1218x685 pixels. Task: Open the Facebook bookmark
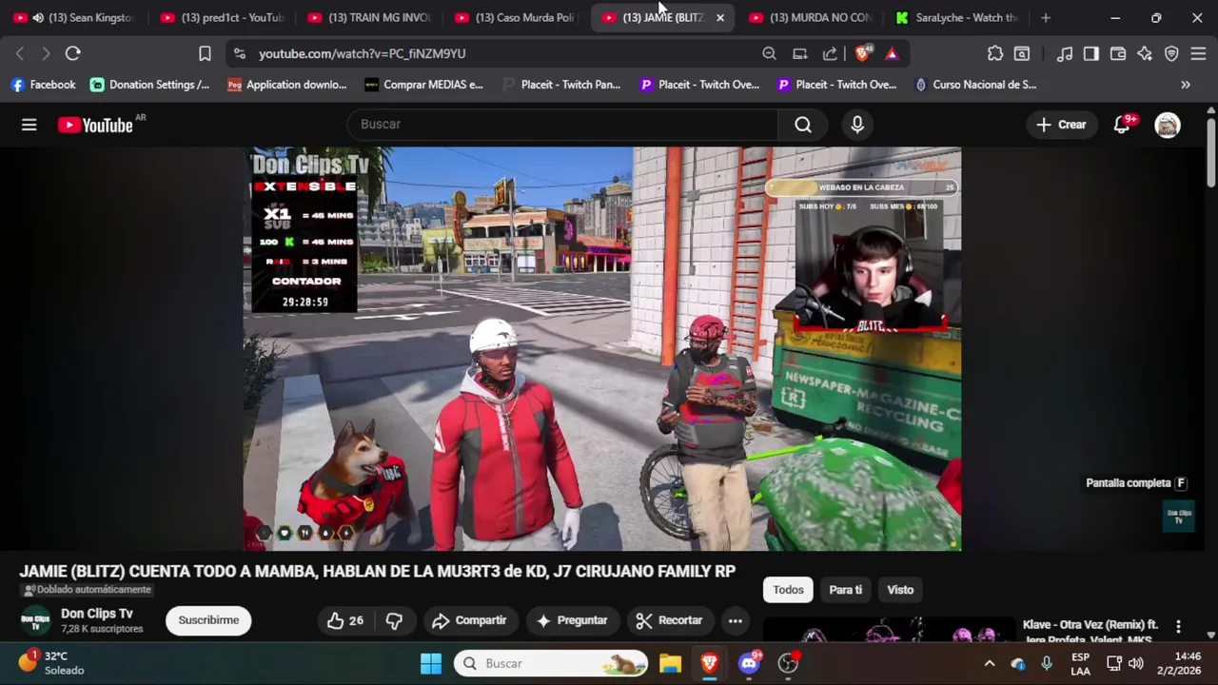(43, 85)
